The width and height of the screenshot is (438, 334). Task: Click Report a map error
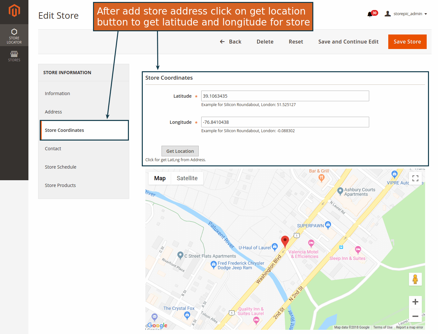coord(410,327)
